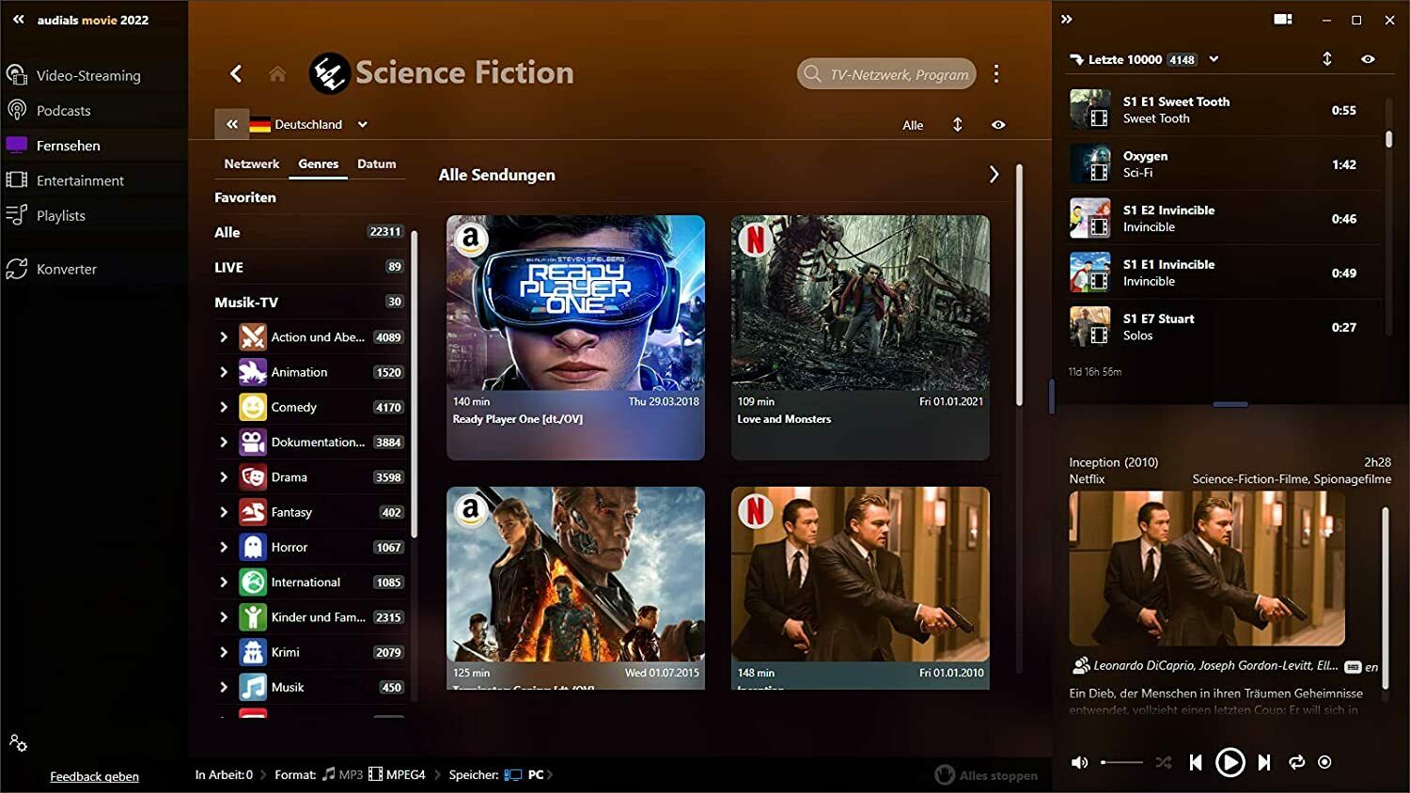Switch to the Datum tab
1410x793 pixels.
point(376,163)
